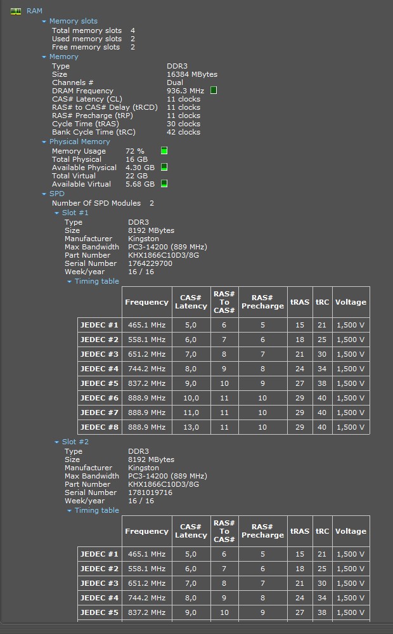
Task: Select the 13,0 CAS latency cell
Action: (x=191, y=427)
